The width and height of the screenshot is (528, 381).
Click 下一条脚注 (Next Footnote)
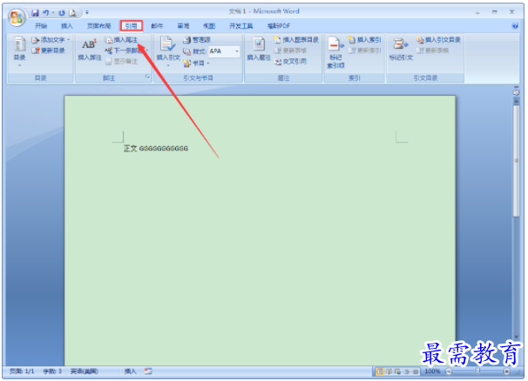pyautogui.click(x=125, y=50)
